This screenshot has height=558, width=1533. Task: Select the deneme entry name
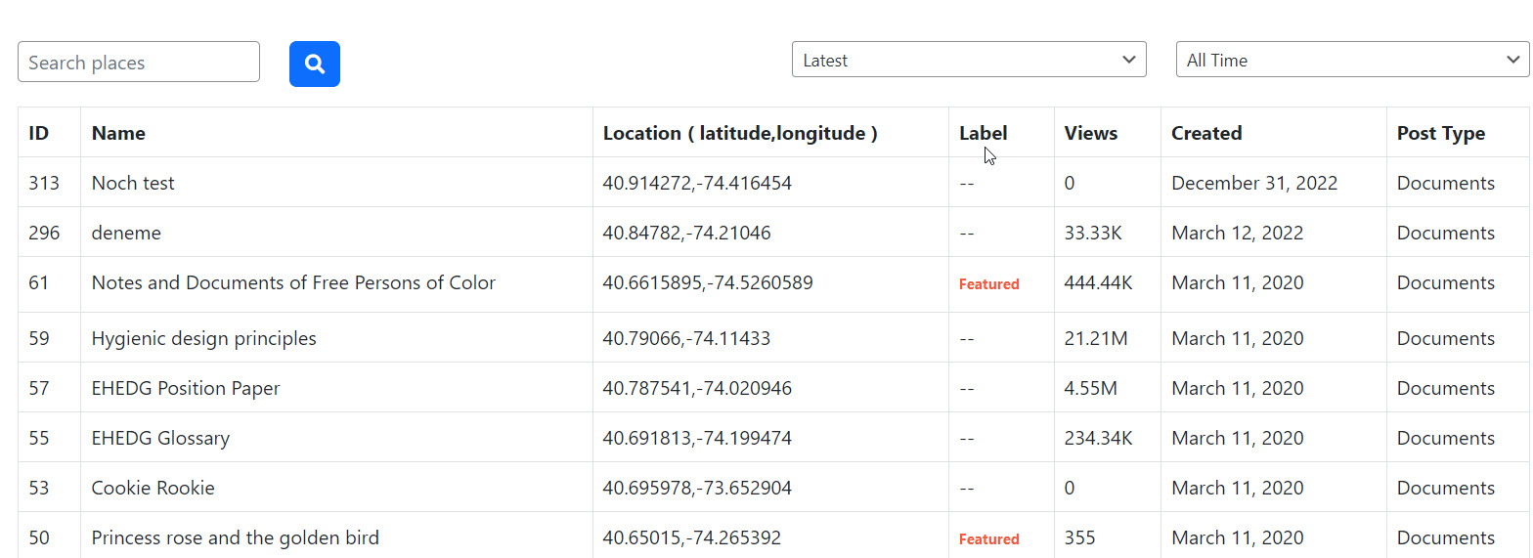tap(126, 233)
